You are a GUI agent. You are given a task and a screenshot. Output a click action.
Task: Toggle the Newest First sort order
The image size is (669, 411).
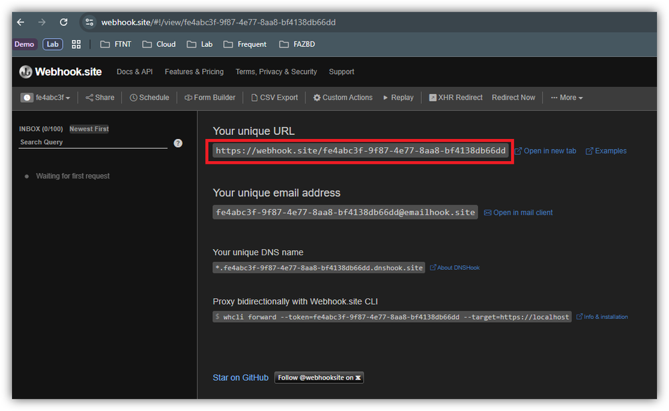tap(89, 128)
